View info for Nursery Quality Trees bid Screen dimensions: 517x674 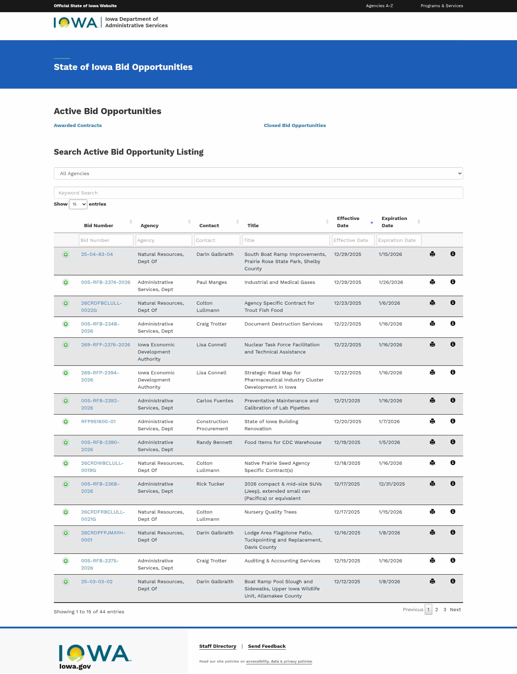click(453, 511)
